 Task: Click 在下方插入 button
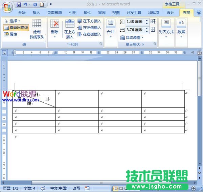89,21
